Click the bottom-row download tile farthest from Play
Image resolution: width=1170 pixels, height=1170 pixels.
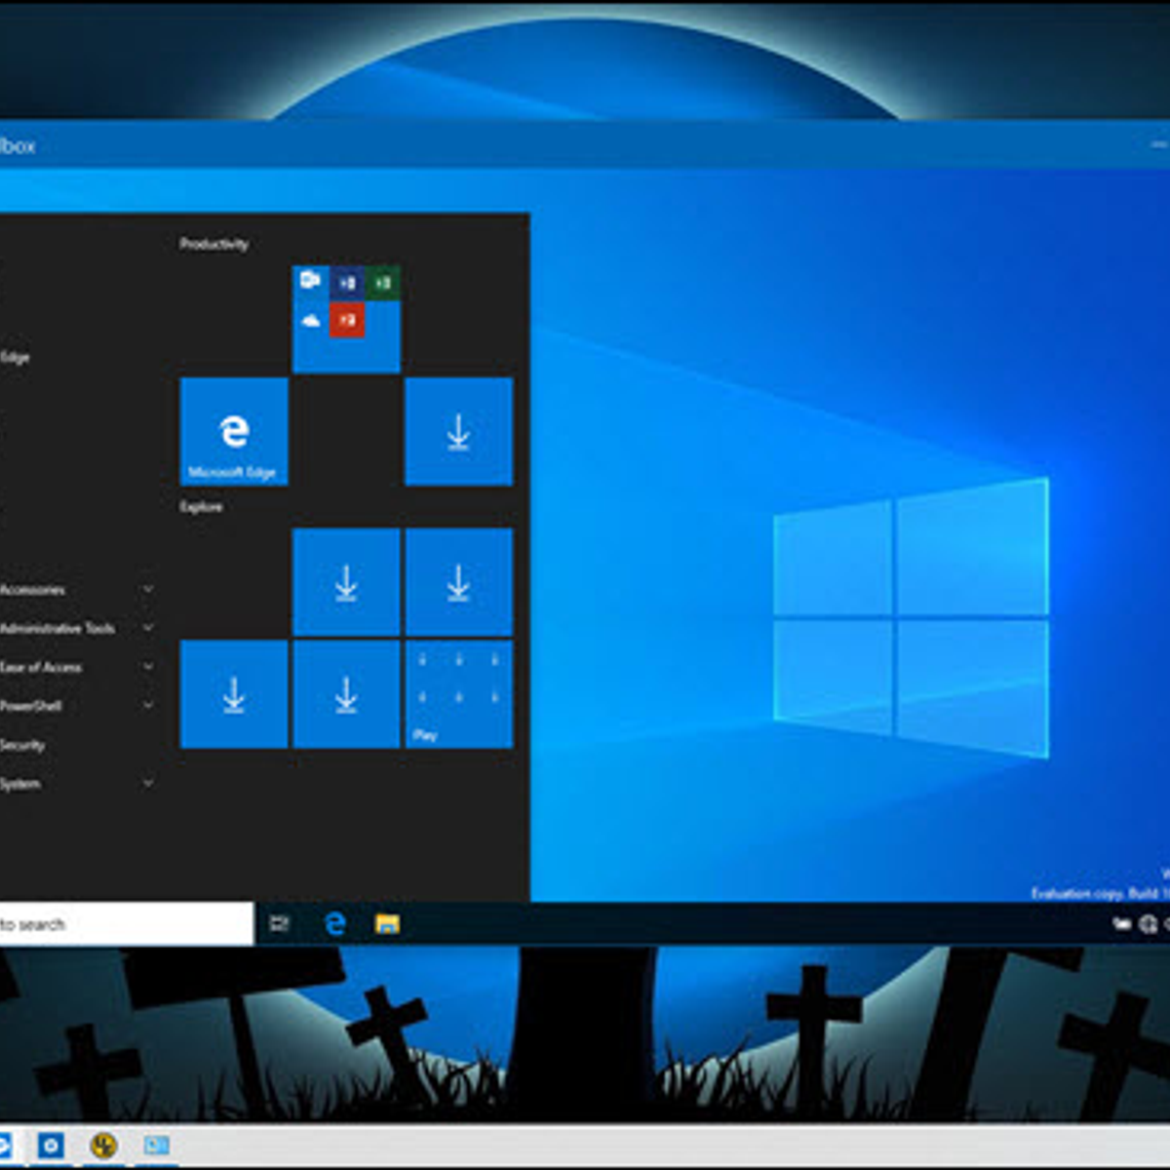(x=234, y=694)
